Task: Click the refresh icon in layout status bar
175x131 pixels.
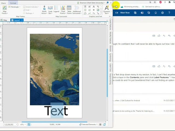Action: [104, 124]
